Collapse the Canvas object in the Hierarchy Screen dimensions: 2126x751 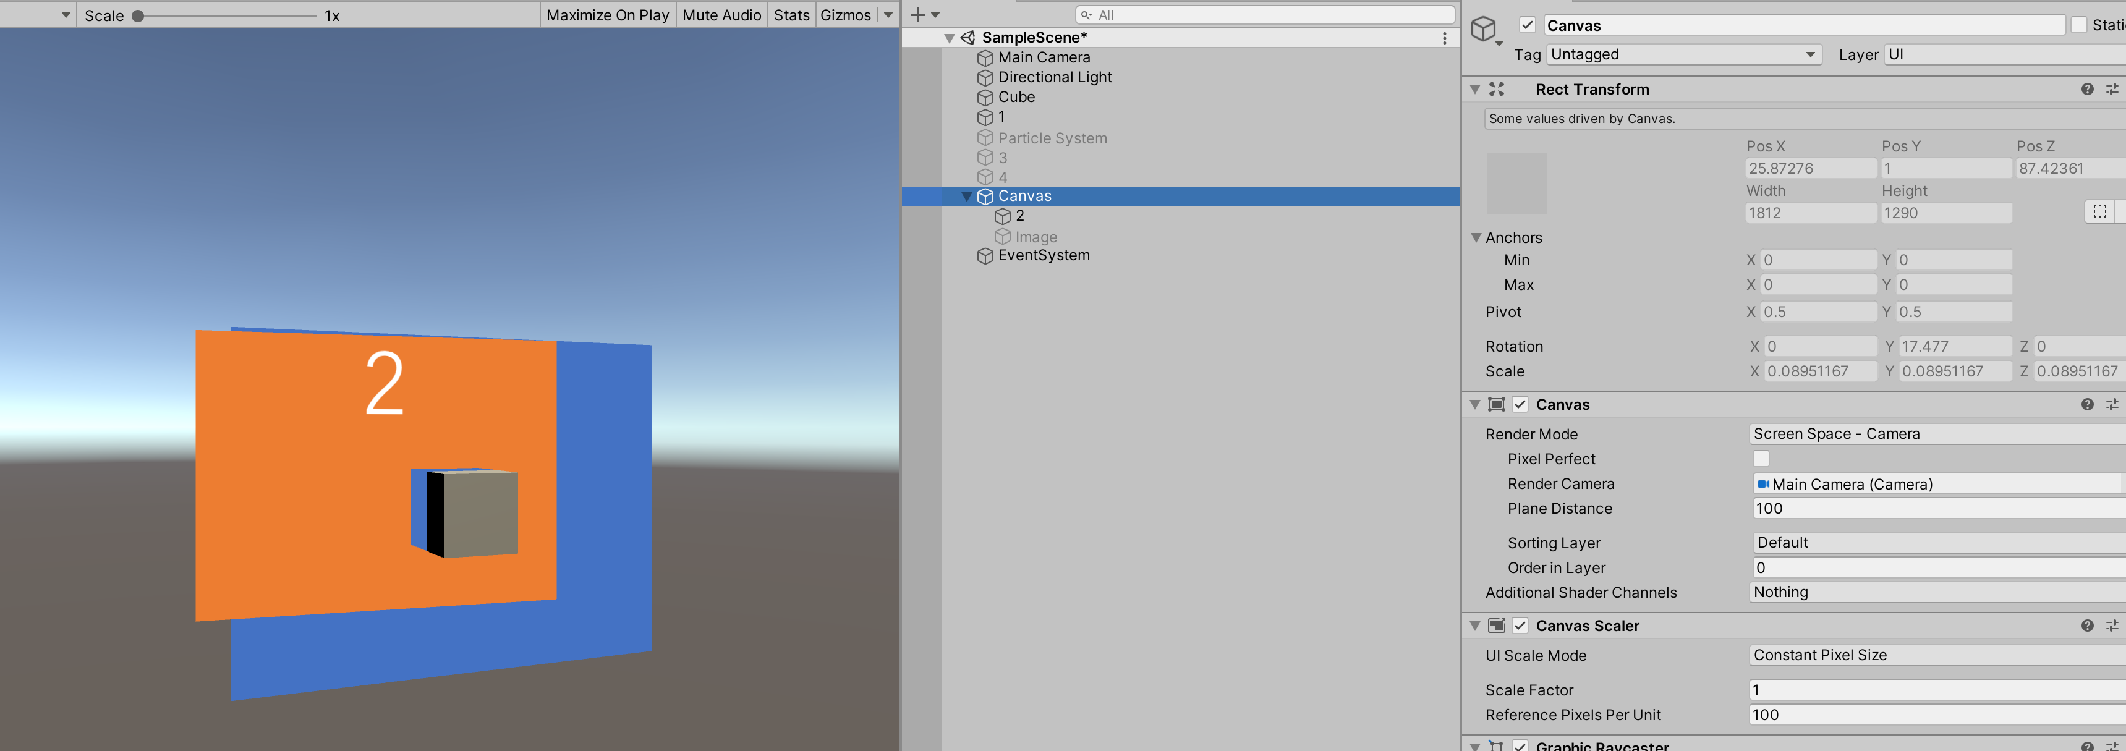click(966, 197)
